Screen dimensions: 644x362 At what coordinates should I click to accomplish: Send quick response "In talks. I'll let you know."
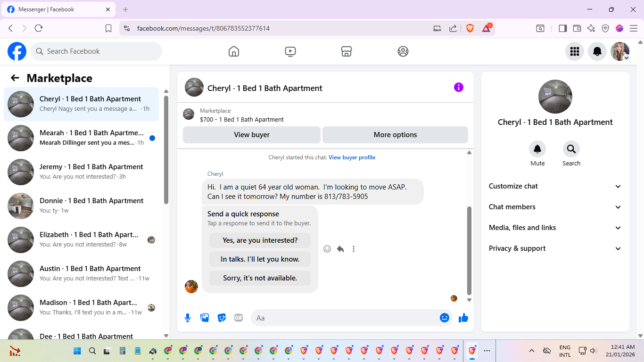pyautogui.click(x=260, y=259)
